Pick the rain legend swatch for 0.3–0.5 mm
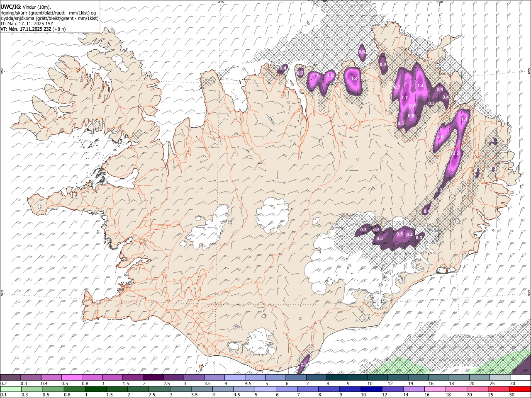Screen dimensions: 531x398 (x=32, y=389)
